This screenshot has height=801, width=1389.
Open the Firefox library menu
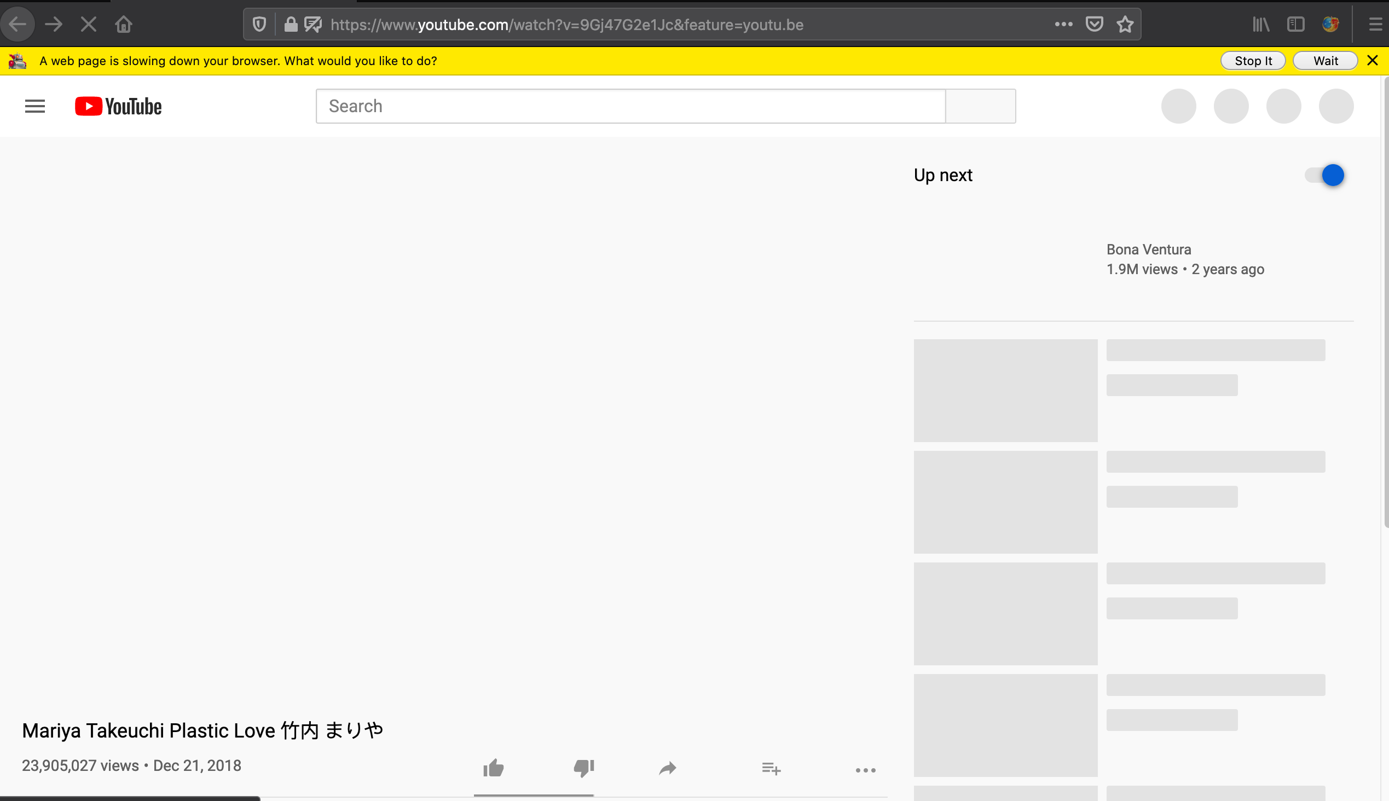pyautogui.click(x=1261, y=24)
